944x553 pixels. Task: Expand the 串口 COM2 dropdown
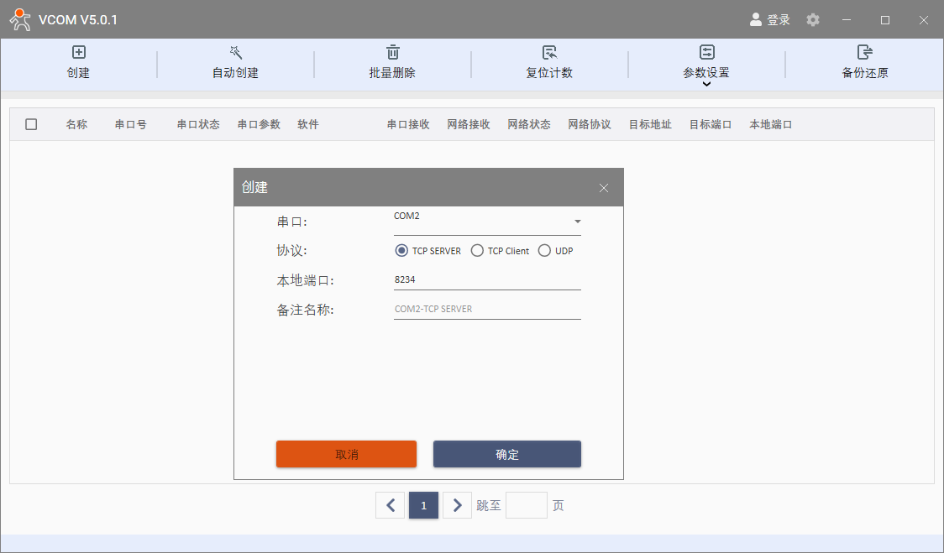point(577,222)
